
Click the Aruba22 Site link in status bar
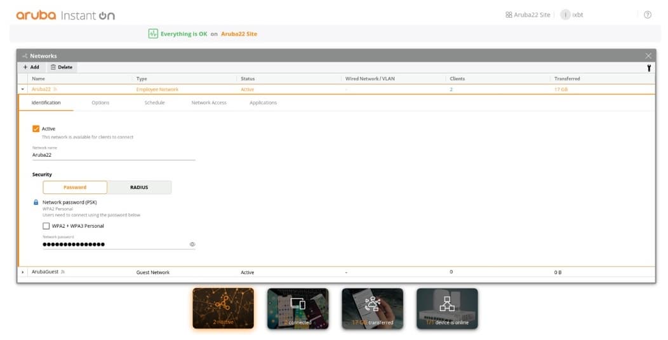239,34
